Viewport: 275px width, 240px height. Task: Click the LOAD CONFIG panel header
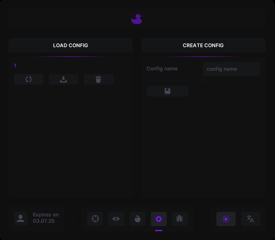pyautogui.click(x=70, y=45)
